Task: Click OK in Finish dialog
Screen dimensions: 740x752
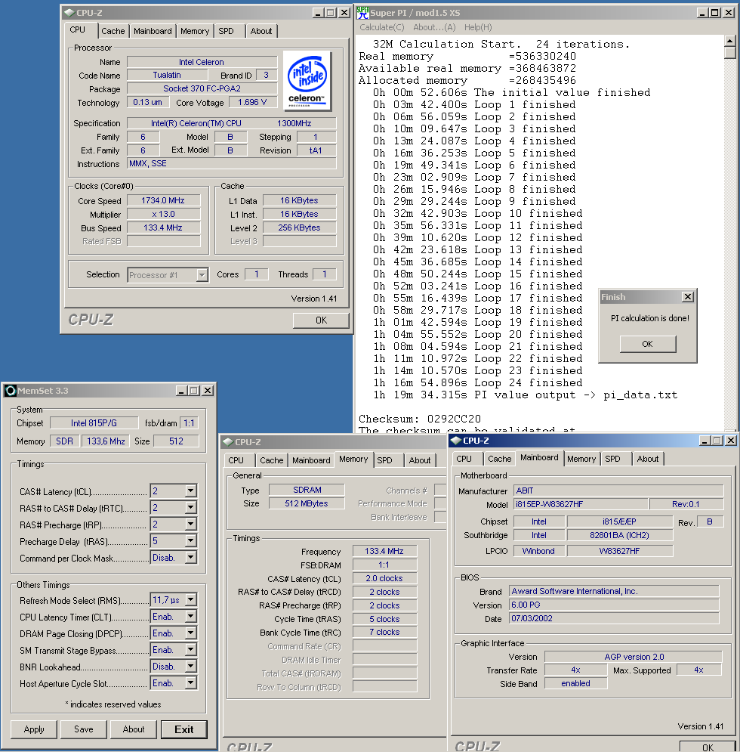Action: [648, 344]
